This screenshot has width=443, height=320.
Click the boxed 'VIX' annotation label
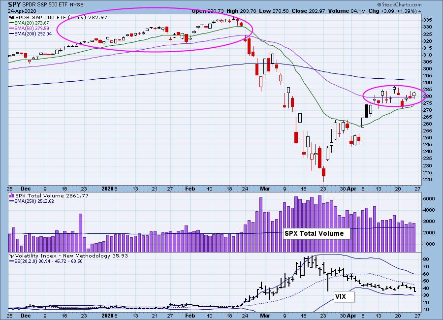coord(344,296)
